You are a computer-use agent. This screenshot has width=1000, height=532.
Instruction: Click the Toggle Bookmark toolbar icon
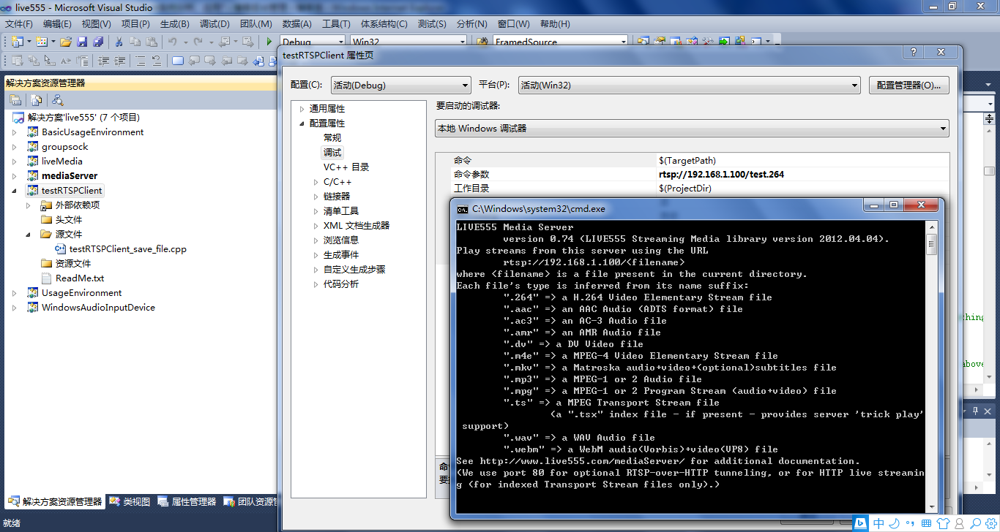[x=178, y=61]
